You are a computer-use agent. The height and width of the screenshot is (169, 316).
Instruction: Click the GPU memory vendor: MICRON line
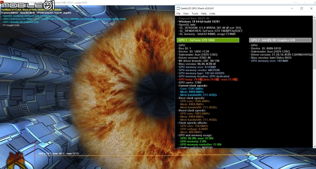pos(198,70)
